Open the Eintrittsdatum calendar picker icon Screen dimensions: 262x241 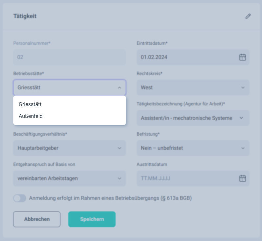point(242,57)
